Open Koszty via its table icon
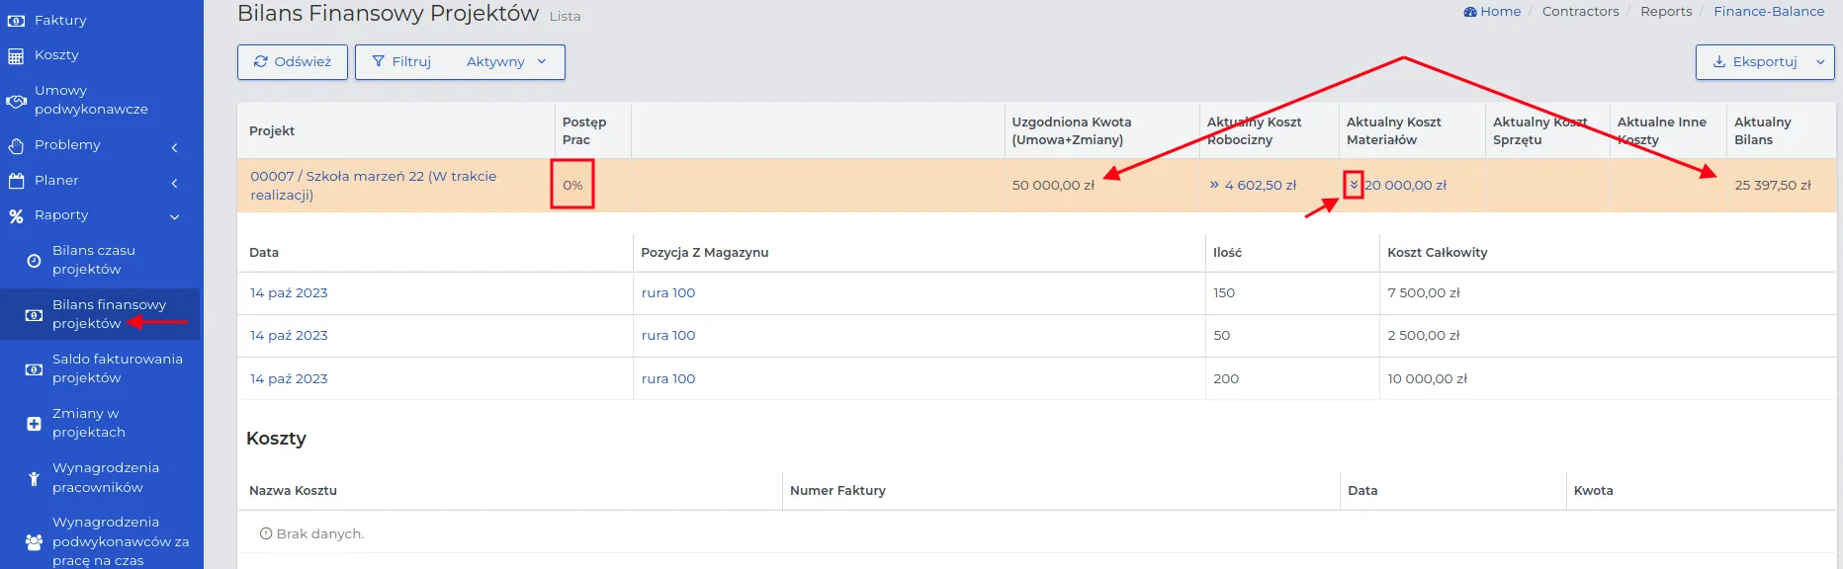1843x569 pixels. 16,56
